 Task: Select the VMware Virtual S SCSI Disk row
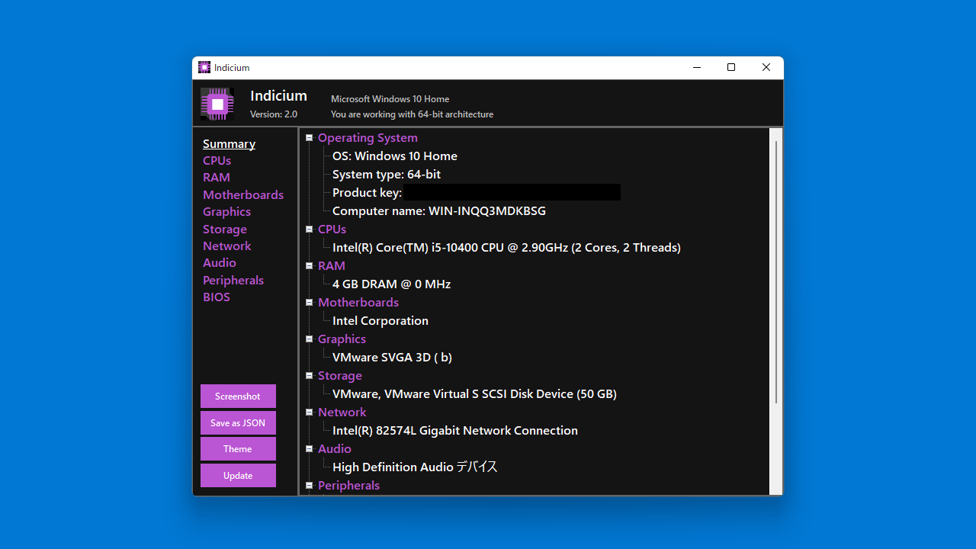[474, 394]
